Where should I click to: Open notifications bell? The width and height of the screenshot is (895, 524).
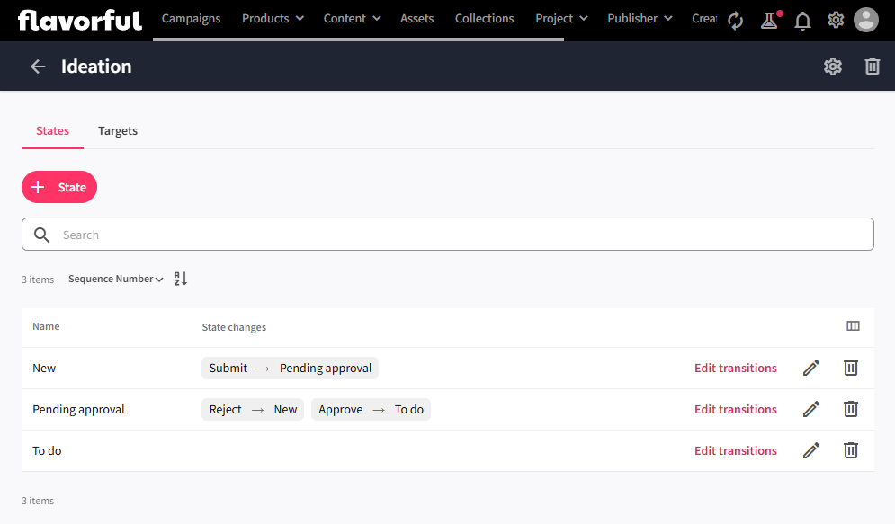click(x=802, y=20)
